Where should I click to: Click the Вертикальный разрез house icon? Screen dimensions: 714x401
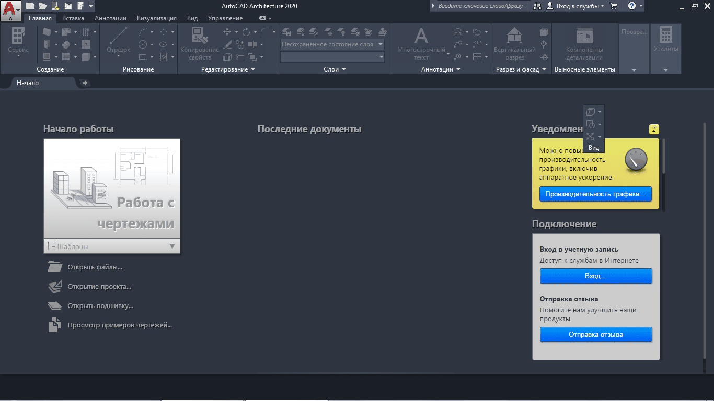(515, 36)
